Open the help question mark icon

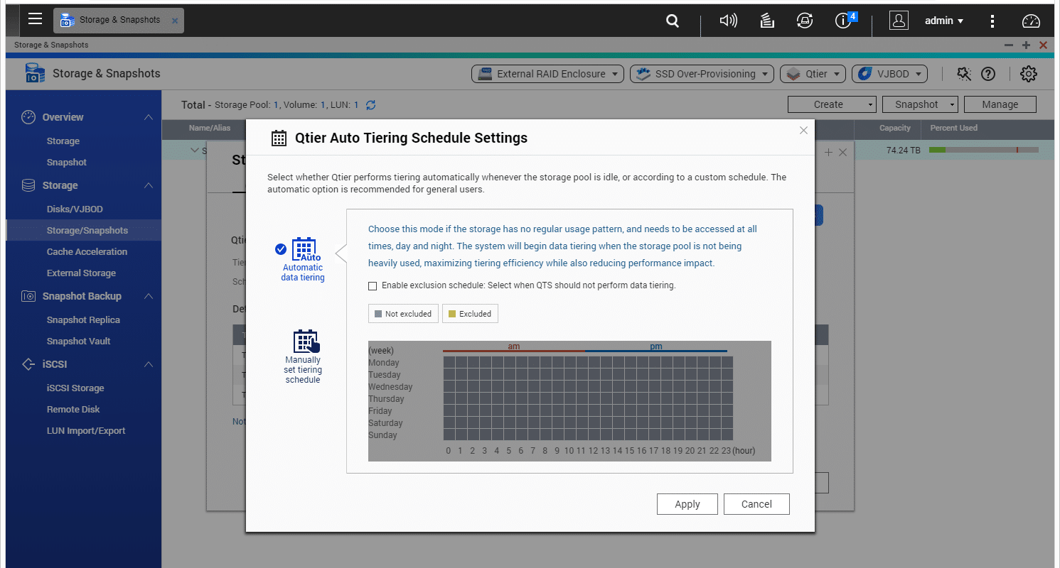(988, 74)
